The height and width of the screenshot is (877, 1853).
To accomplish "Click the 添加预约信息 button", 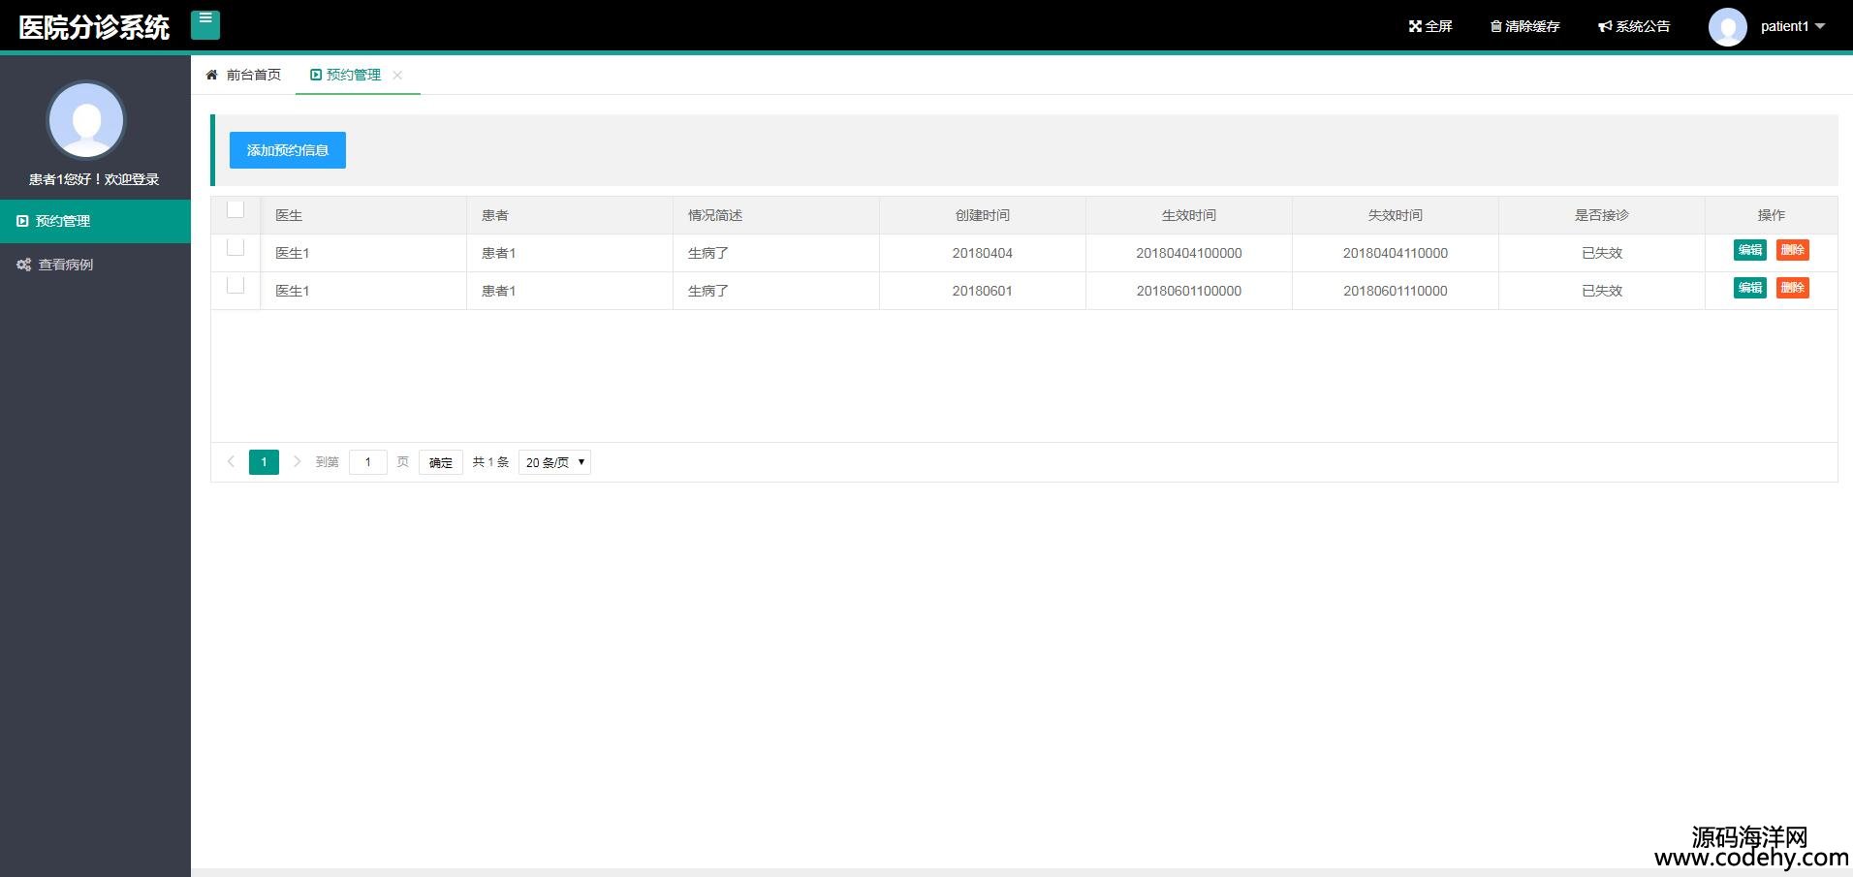I will tap(287, 150).
